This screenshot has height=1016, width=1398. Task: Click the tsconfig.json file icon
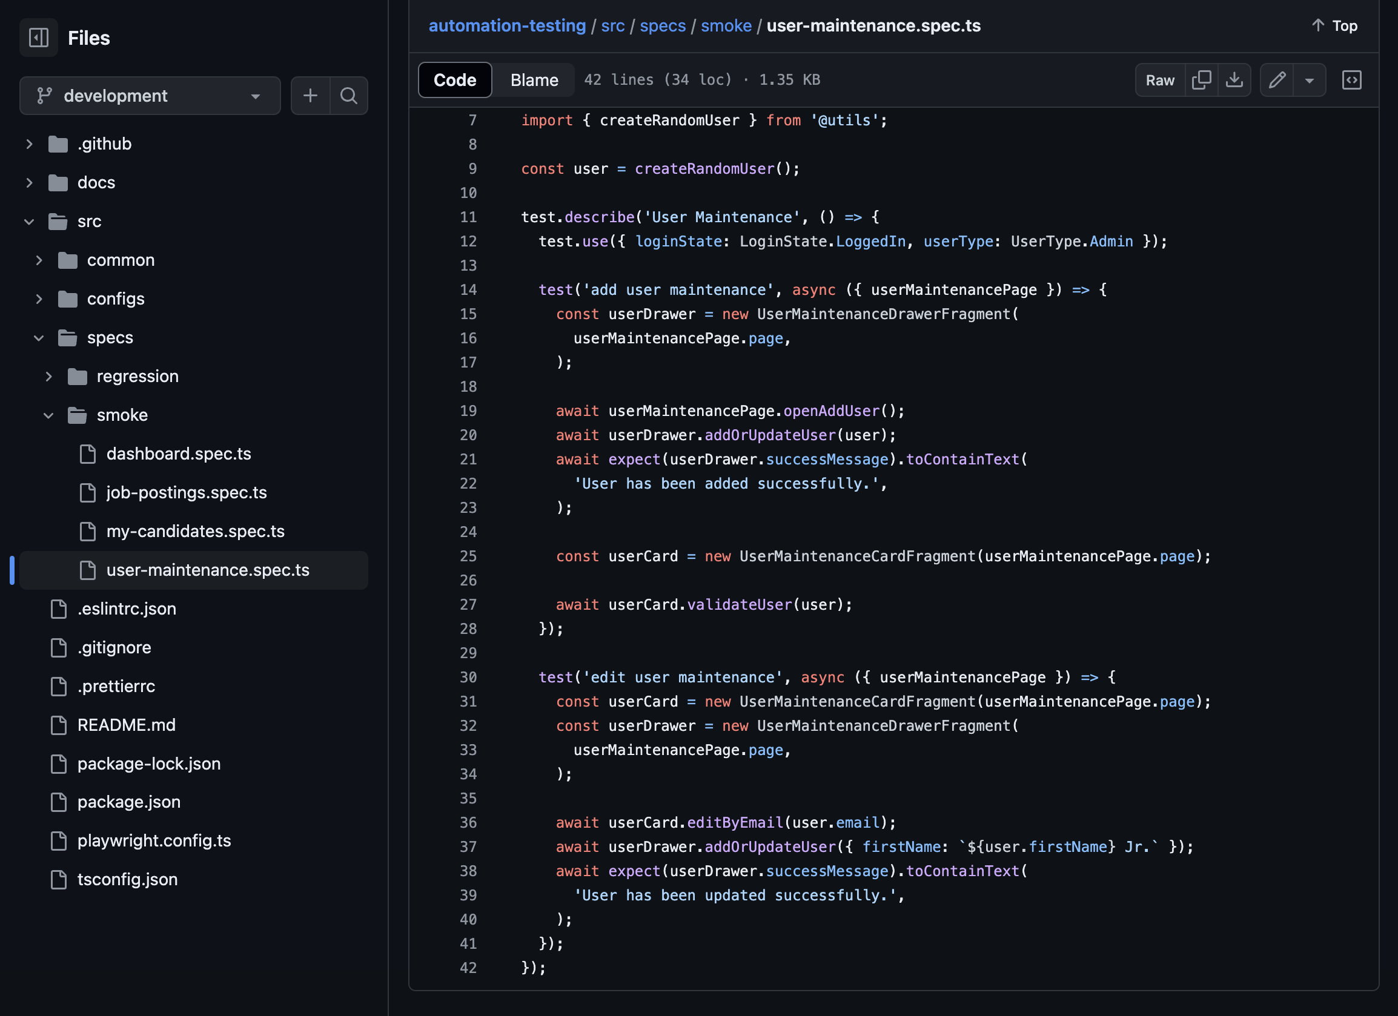pyautogui.click(x=59, y=879)
